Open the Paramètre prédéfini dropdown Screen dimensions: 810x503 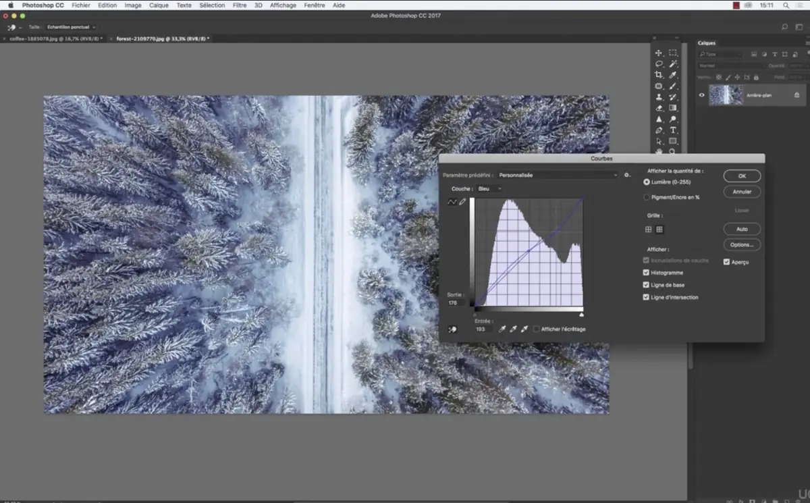point(556,175)
